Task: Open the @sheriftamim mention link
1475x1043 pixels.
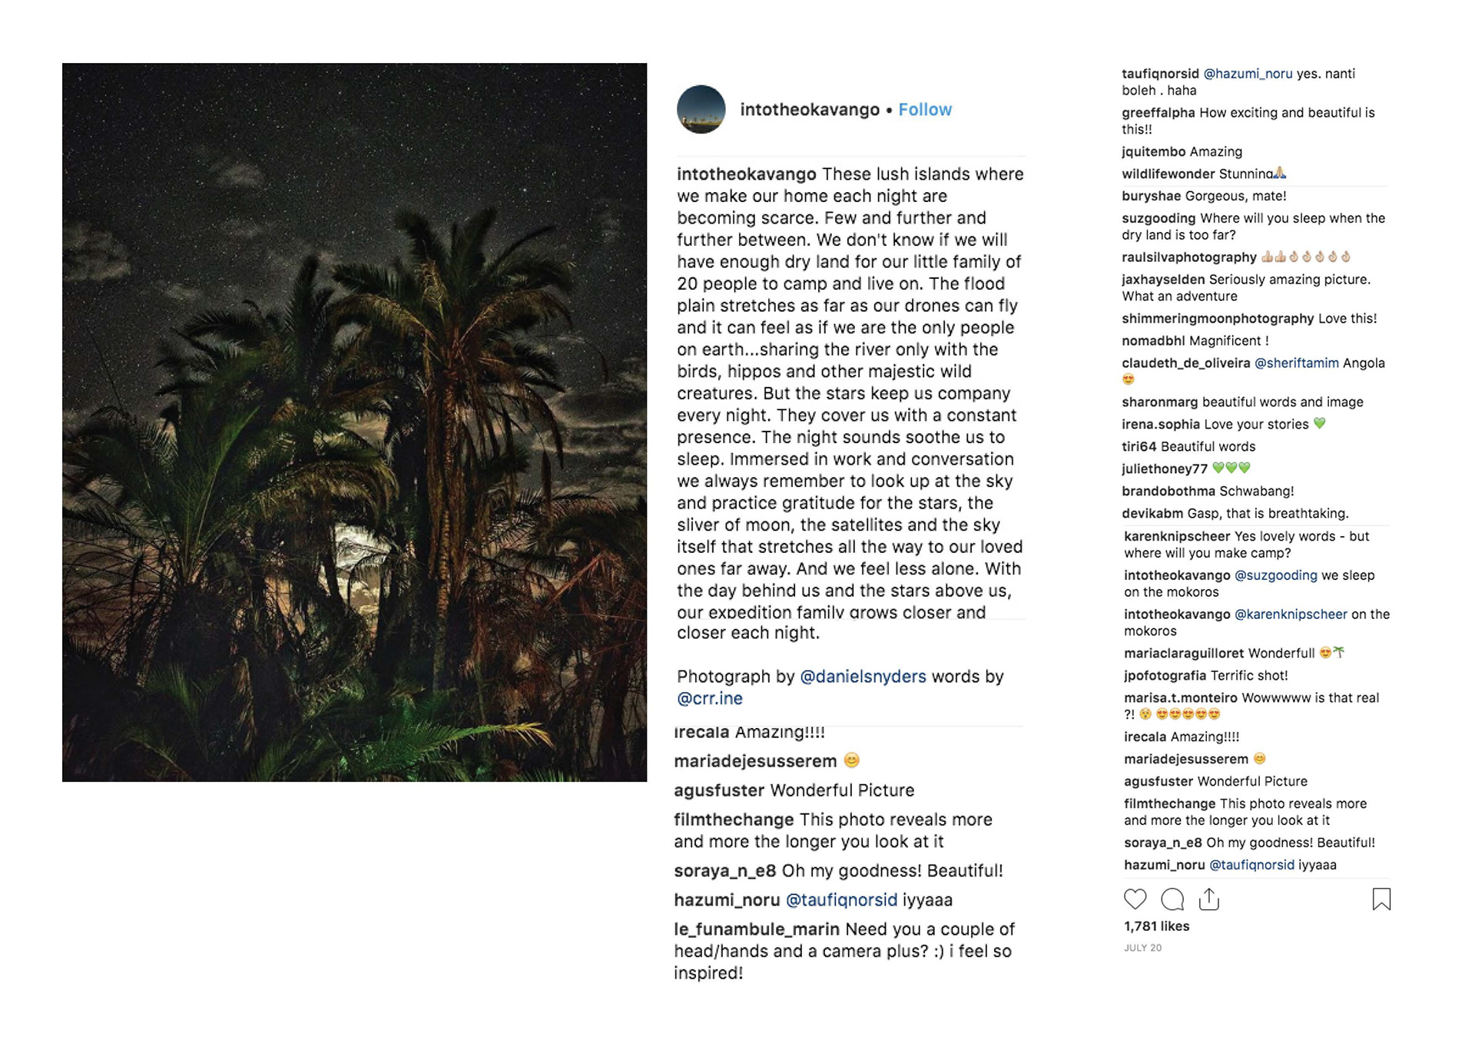Action: pyautogui.click(x=1296, y=363)
